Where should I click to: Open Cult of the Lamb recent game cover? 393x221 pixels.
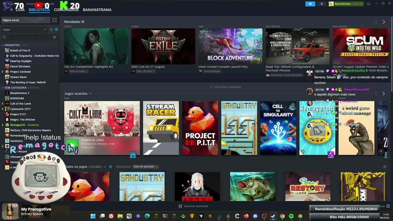tap(102, 128)
